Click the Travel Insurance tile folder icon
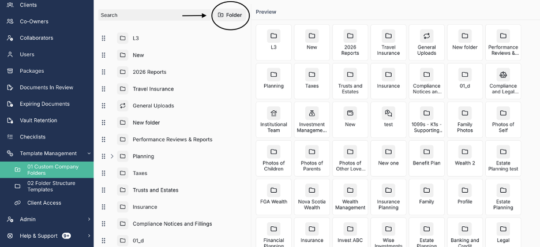The image size is (540, 247). click(x=388, y=36)
